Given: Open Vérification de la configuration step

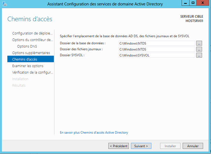Looking at the screenshot, I should pyautogui.click(x=32, y=72).
